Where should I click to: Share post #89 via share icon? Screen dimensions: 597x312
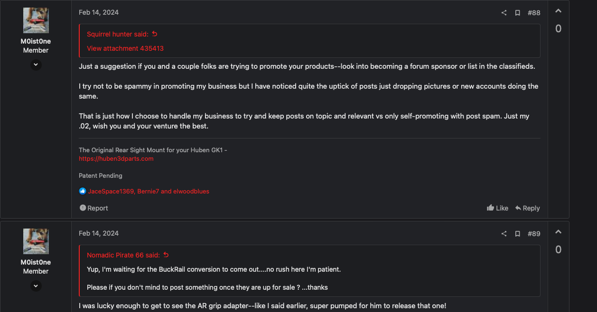tap(504, 234)
